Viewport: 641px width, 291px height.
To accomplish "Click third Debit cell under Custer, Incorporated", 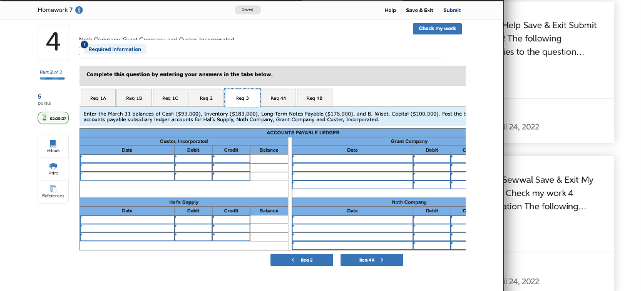I will (193, 176).
